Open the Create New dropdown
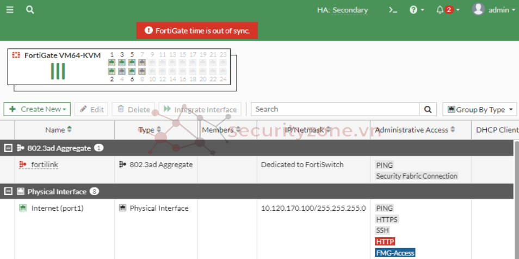 (x=37, y=109)
